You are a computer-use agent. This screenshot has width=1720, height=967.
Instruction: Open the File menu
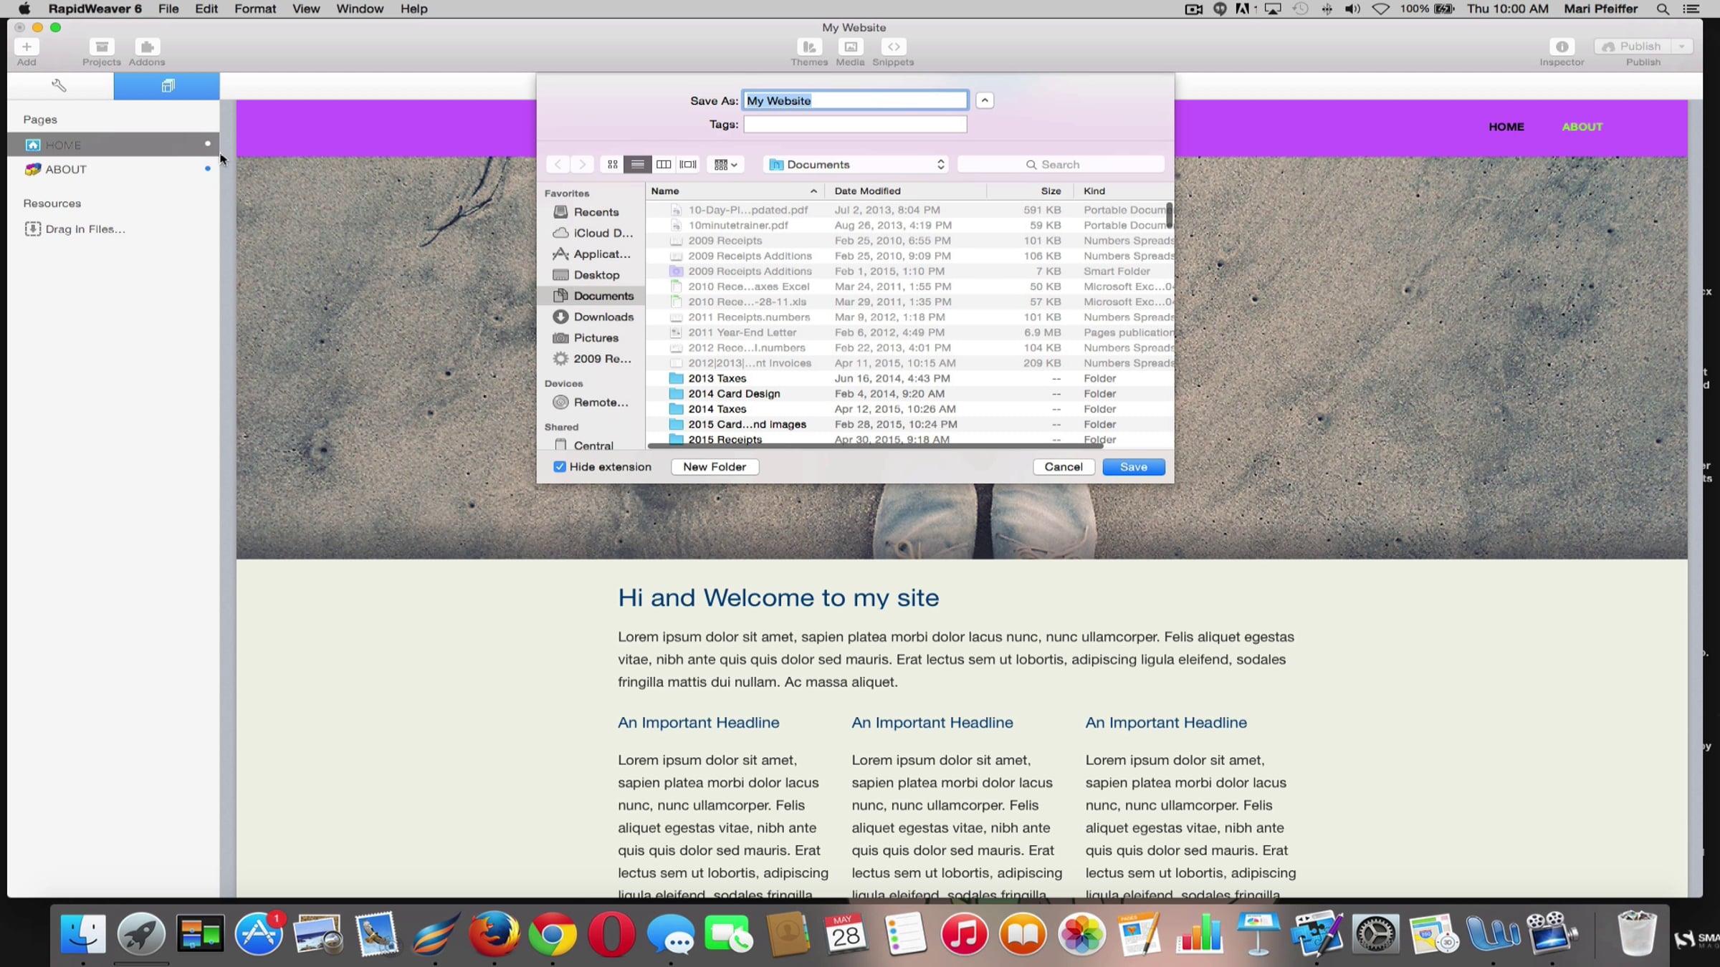click(x=168, y=9)
